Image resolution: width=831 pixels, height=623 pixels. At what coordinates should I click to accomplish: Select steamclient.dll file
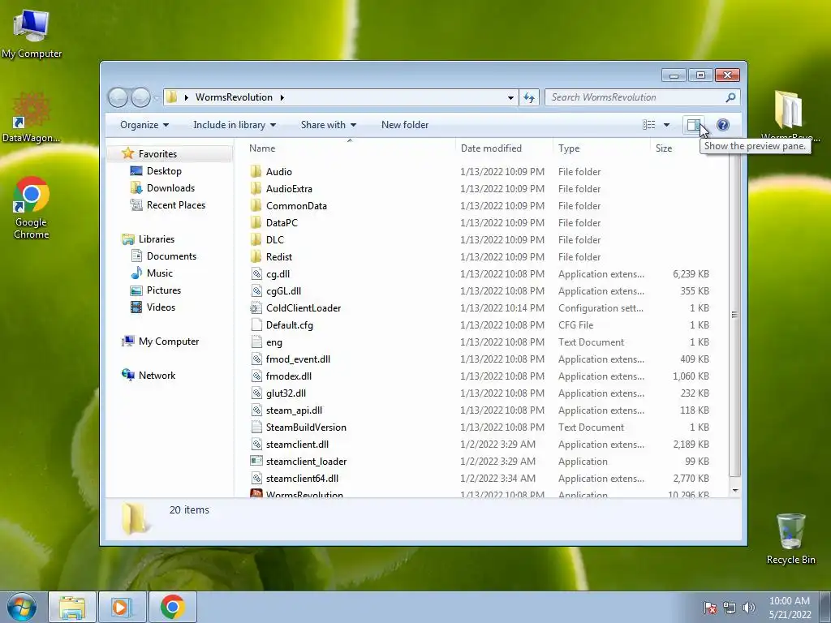pyautogui.click(x=297, y=445)
